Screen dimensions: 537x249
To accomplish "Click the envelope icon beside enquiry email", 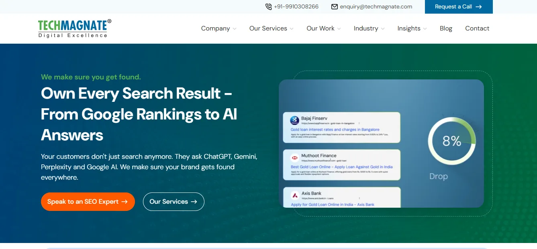I will click(x=334, y=7).
